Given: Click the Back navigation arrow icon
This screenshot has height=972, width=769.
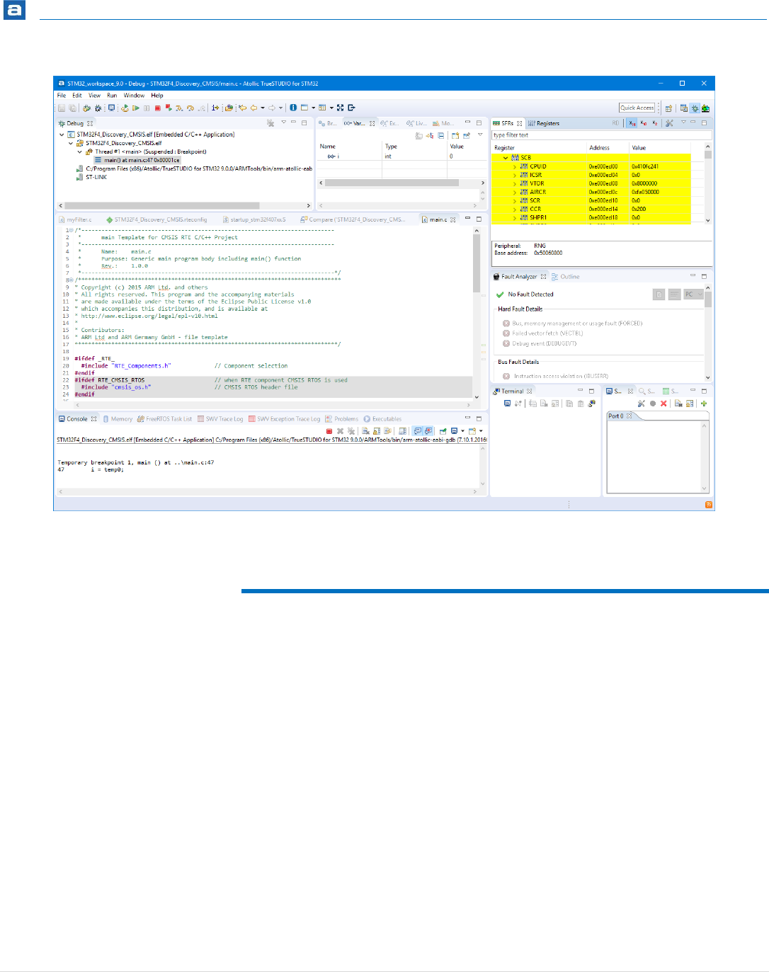Looking at the screenshot, I should (x=254, y=108).
